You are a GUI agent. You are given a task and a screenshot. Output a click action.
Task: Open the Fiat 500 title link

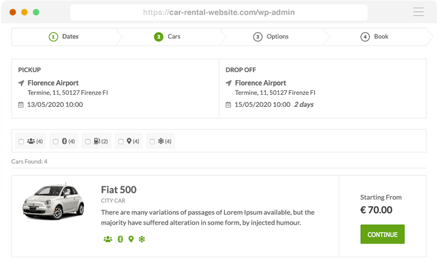118,190
